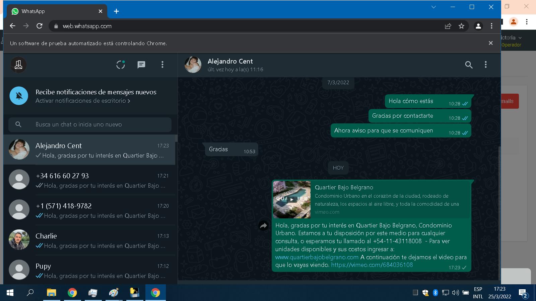Image resolution: width=536 pixels, height=301 pixels.
Task: Click active Chrome icon in taskbar
Action: pyautogui.click(x=155, y=293)
